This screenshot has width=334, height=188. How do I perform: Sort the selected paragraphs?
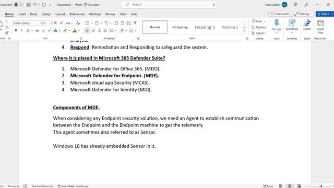click(x=129, y=23)
